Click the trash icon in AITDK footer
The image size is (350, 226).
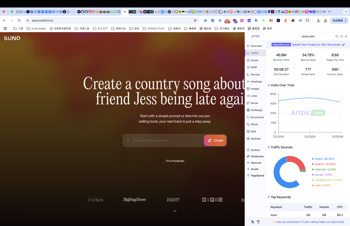point(258,222)
